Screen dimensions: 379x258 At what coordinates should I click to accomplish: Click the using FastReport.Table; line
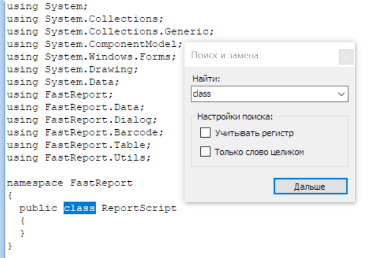tap(79, 145)
